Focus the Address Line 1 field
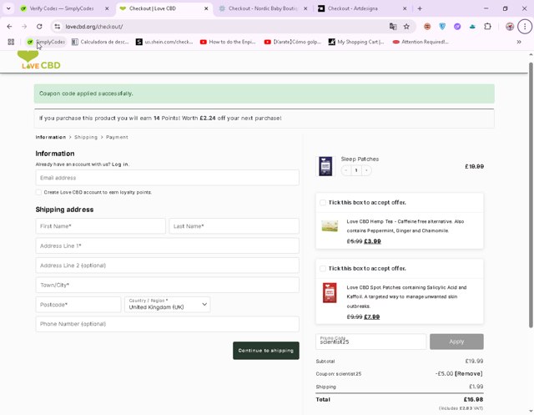The height and width of the screenshot is (415, 534). click(167, 246)
